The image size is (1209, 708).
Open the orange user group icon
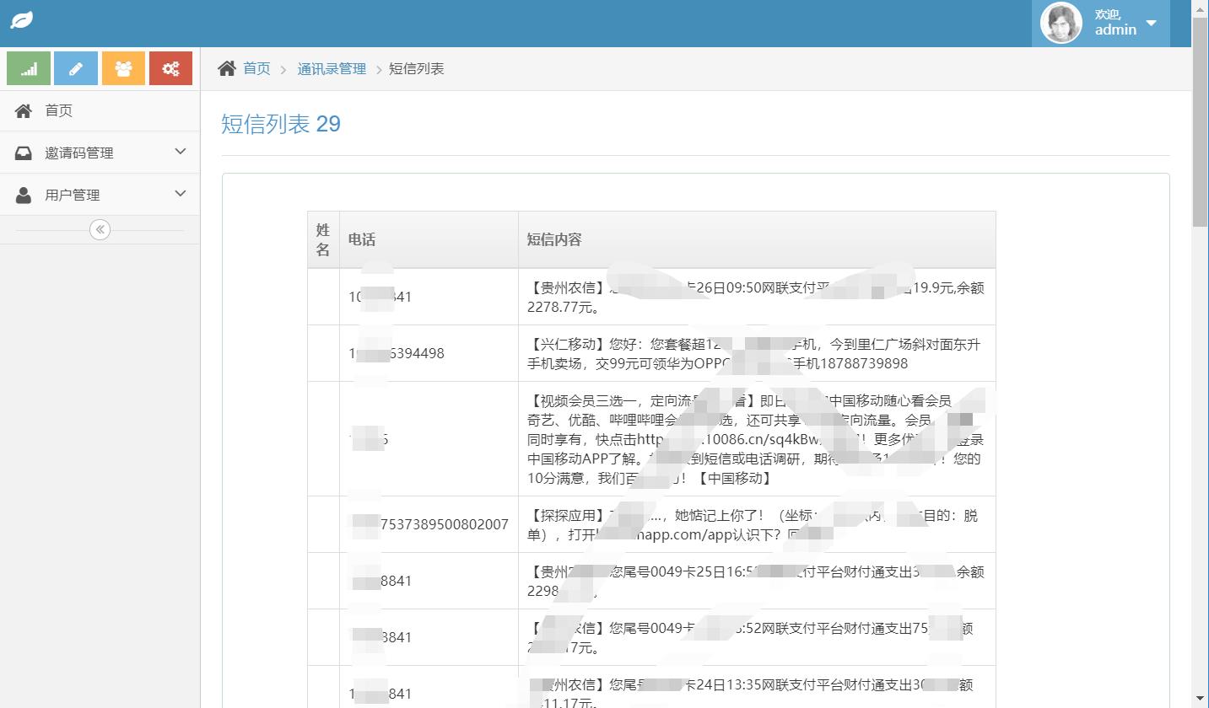tap(123, 67)
